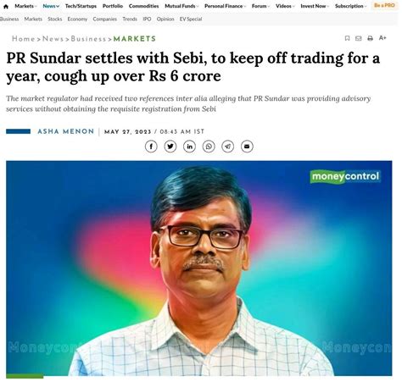402x382 pixels.
Task: Share article via Telegram
Action: coord(228,147)
